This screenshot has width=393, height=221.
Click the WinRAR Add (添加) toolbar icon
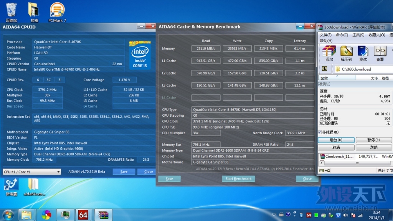click(x=329, y=53)
